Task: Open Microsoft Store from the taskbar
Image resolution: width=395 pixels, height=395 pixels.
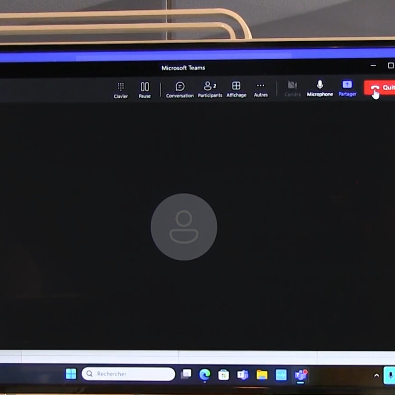Action: click(223, 375)
